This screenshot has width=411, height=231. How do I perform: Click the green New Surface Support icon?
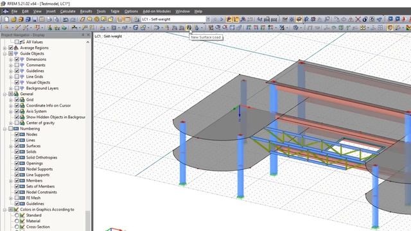[64, 28]
